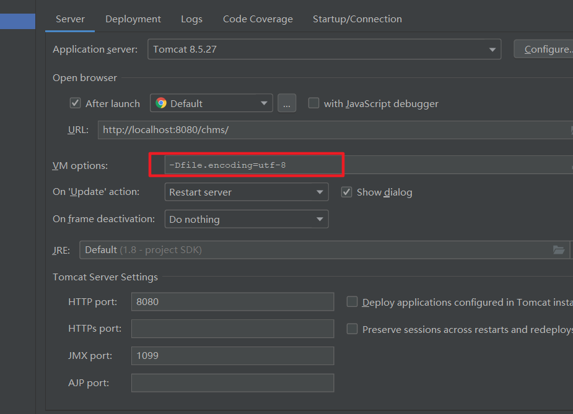Open the Logs tab
The width and height of the screenshot is (573, 414).
(x=191, y=19)
